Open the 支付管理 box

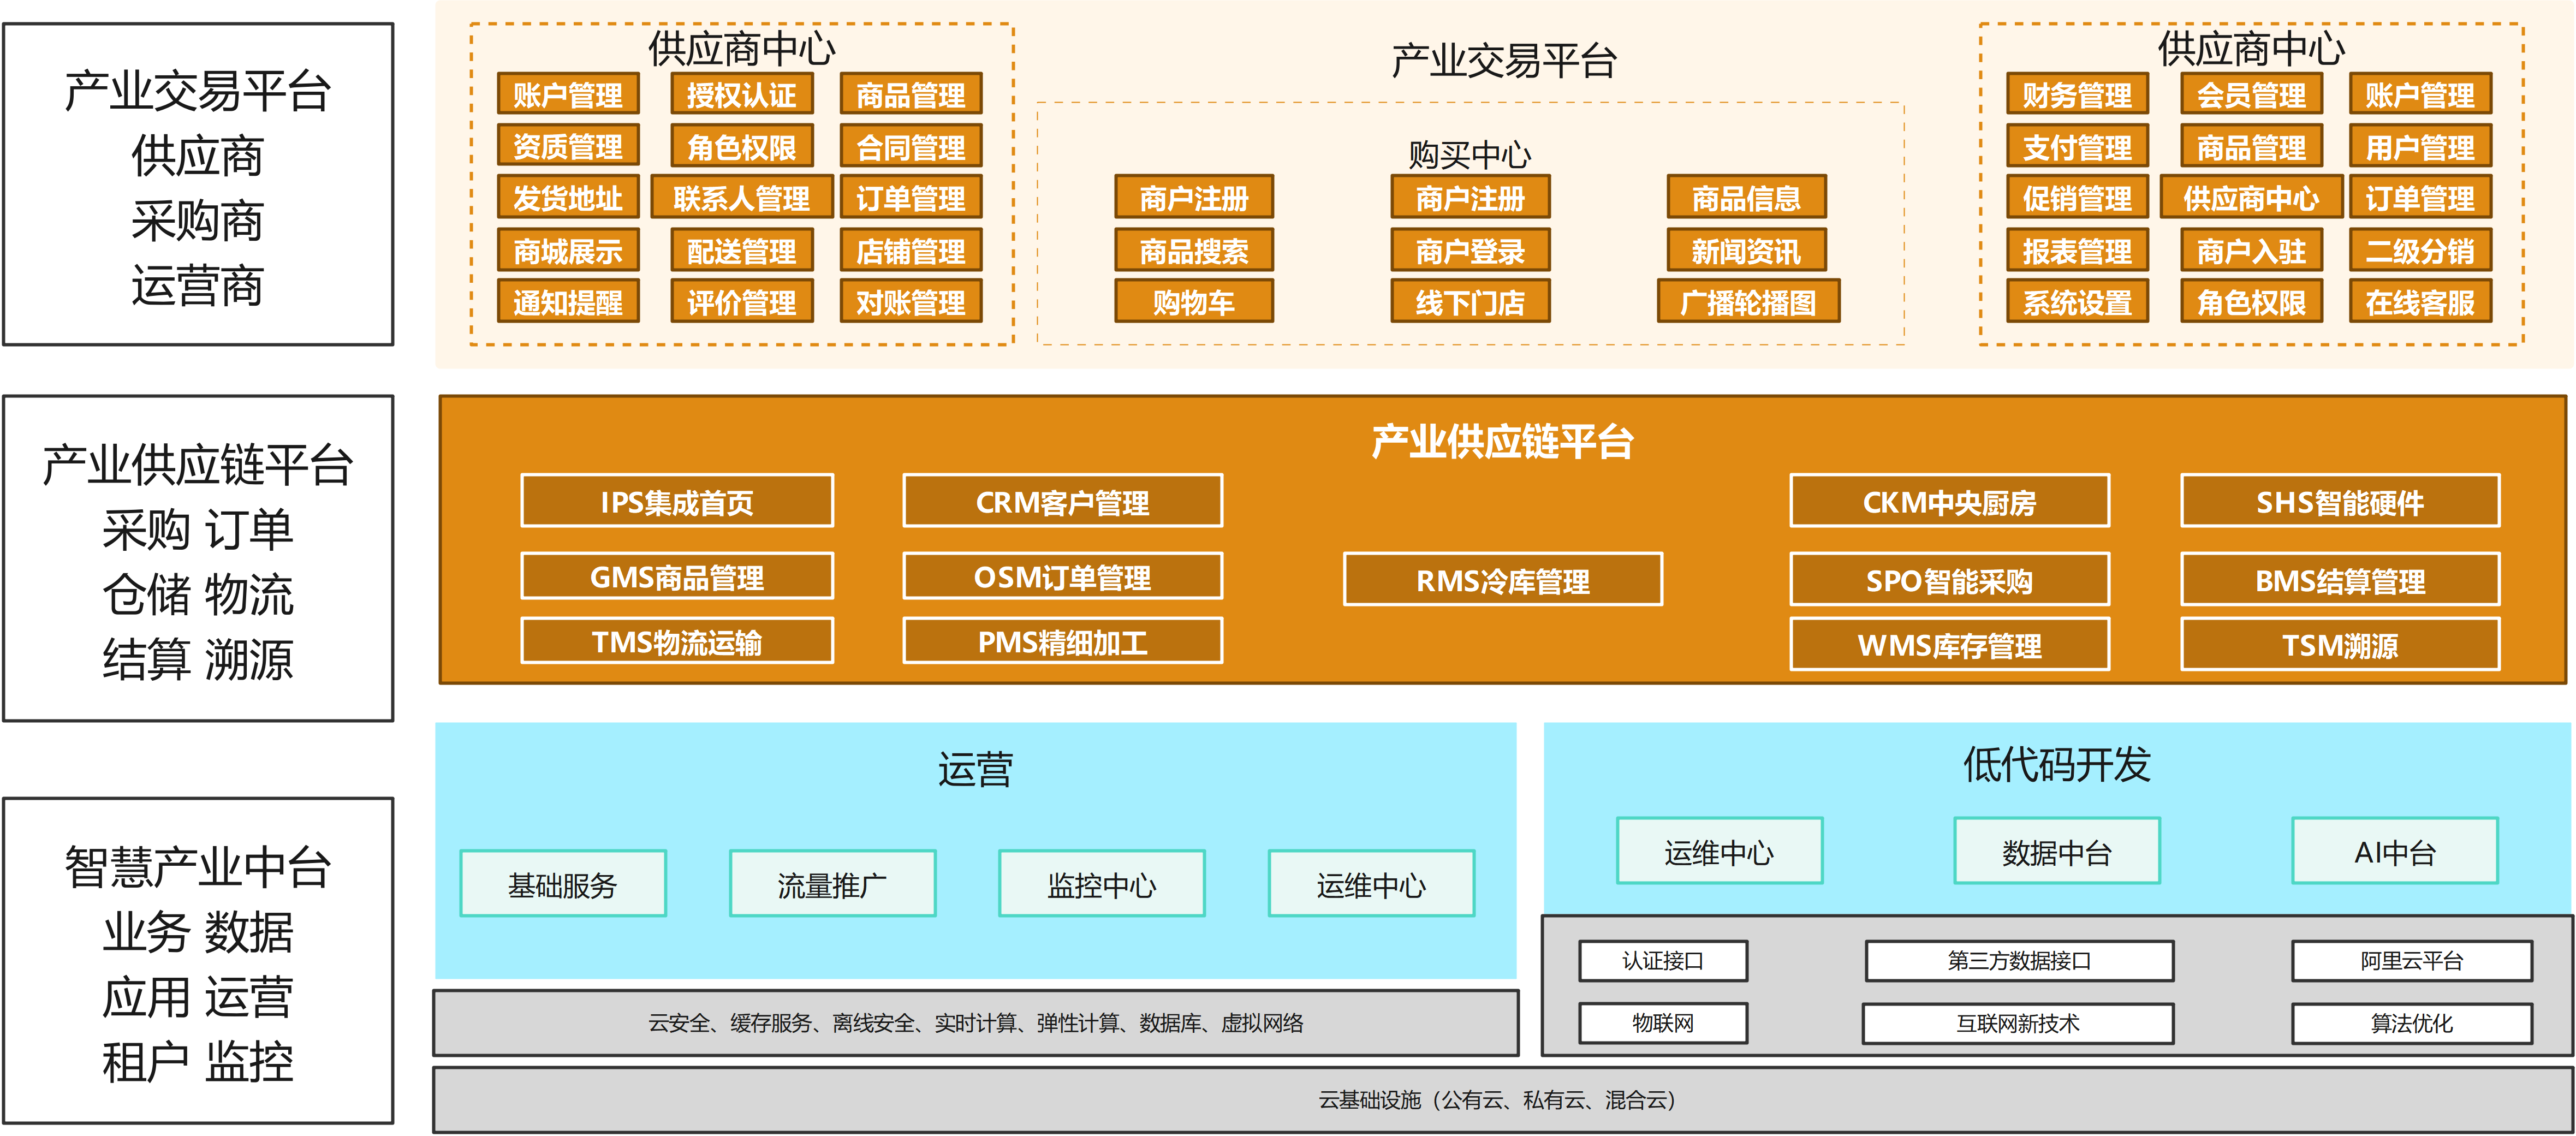tap(2077, 146)
